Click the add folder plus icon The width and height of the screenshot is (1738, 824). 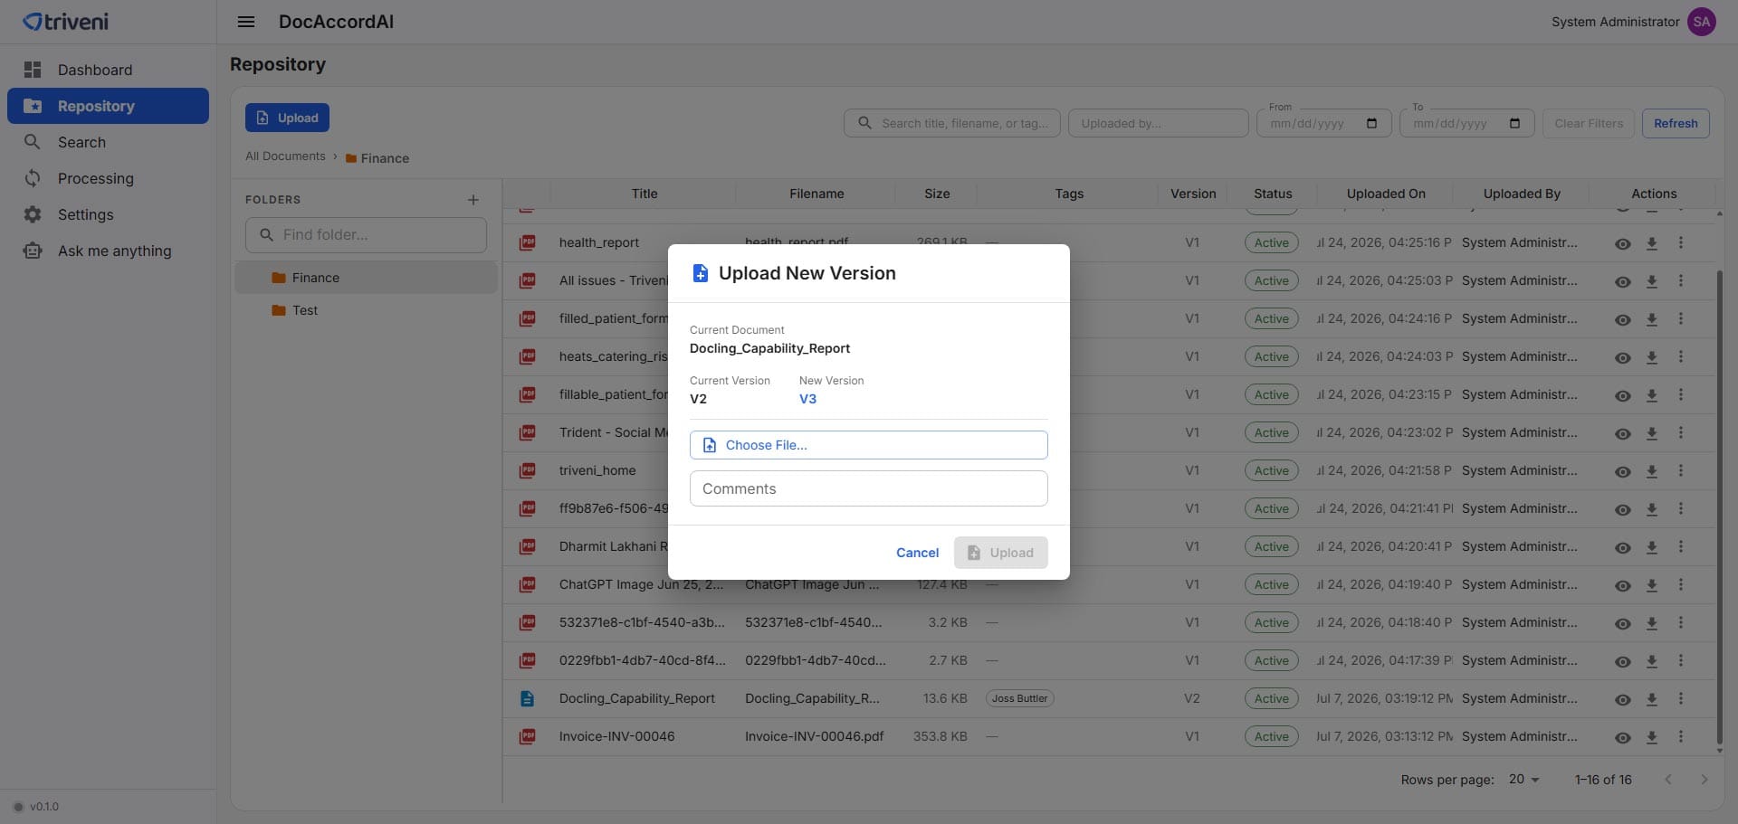click(x=473, y=200)
